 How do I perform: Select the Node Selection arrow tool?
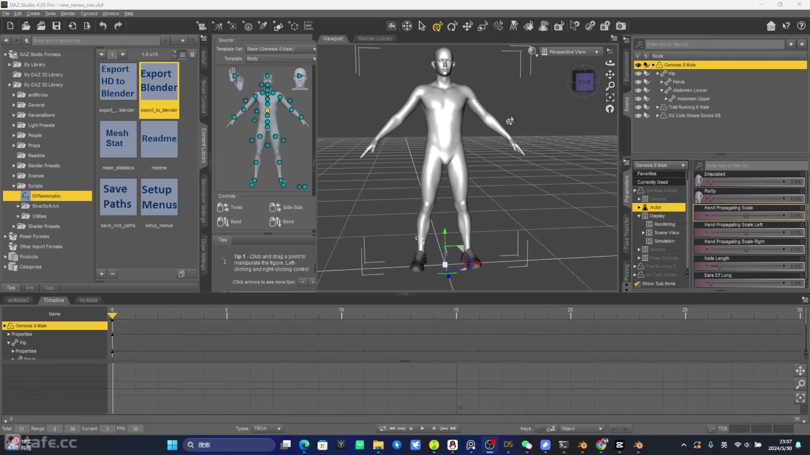click(x=422, y=26)
